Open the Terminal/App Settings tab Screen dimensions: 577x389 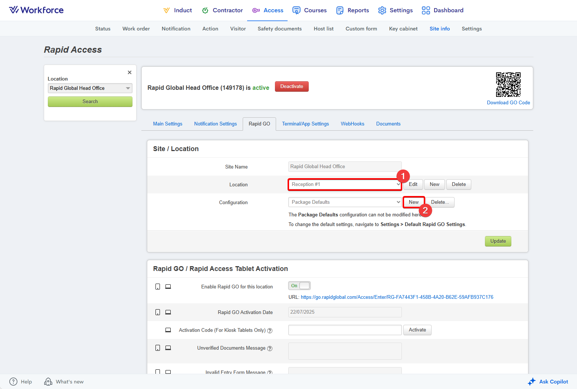[x=305, y=124]
